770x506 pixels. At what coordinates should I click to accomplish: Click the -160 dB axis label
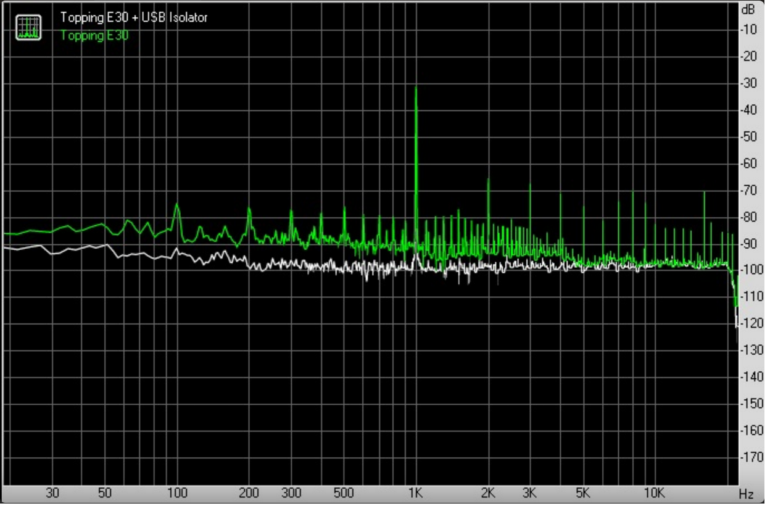[751, 431]
